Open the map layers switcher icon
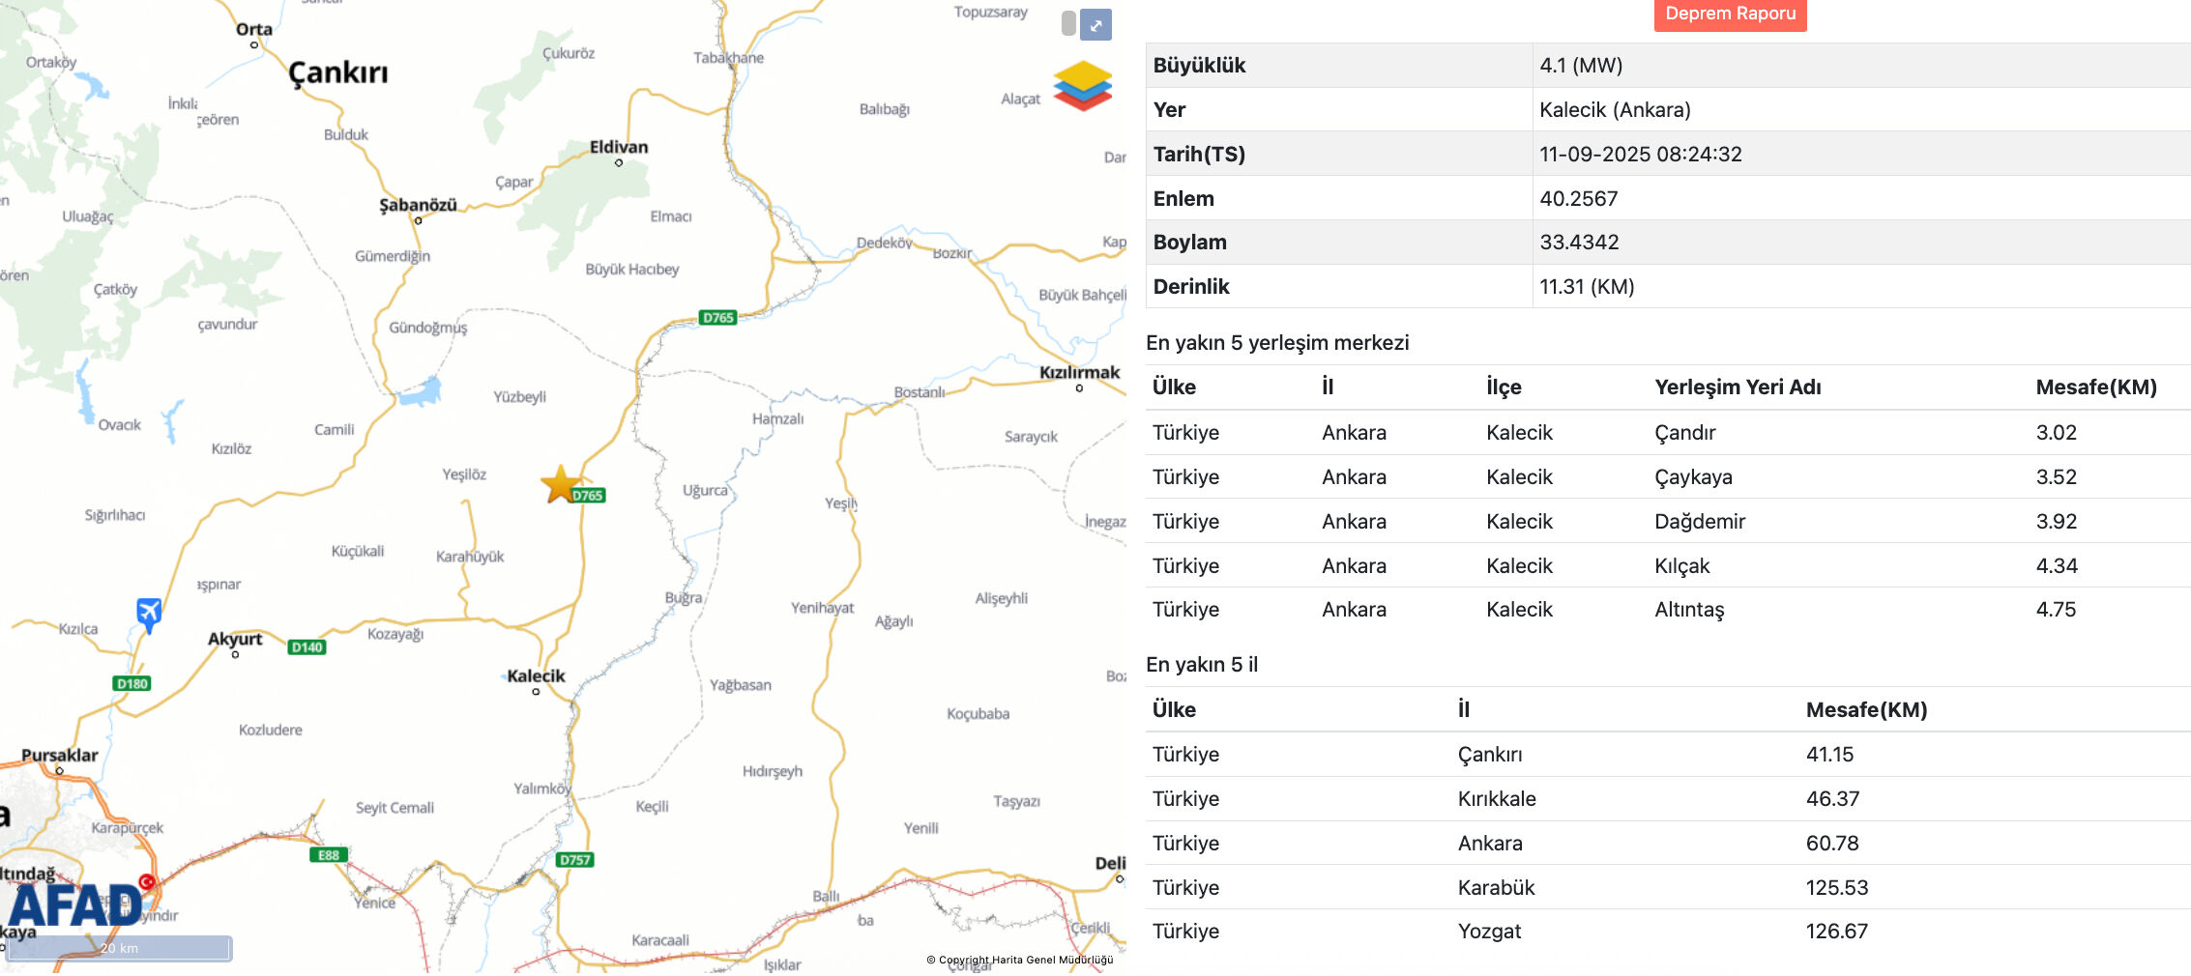2191x976 pixels. pyautogui.click(x=1082, y=86)
